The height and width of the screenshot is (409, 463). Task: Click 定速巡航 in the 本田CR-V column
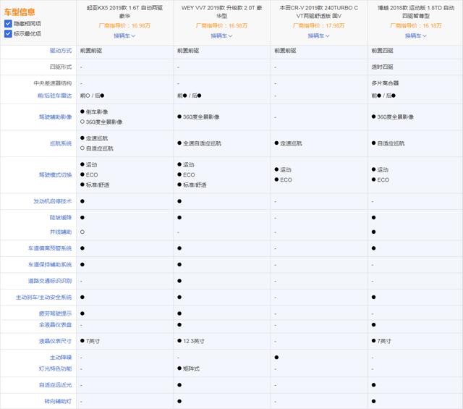click(x=288, y=143)
